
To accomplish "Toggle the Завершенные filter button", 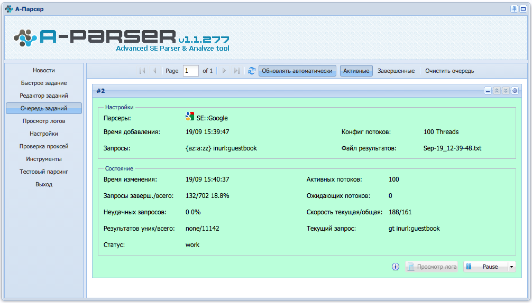I will click(396, 71).
